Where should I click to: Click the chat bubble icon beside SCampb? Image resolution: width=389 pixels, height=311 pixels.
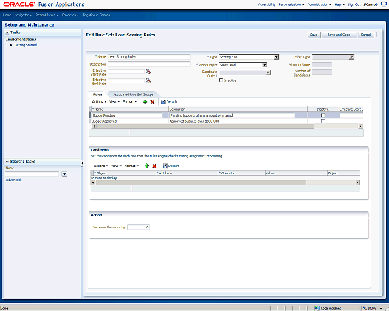click(384, 4)
